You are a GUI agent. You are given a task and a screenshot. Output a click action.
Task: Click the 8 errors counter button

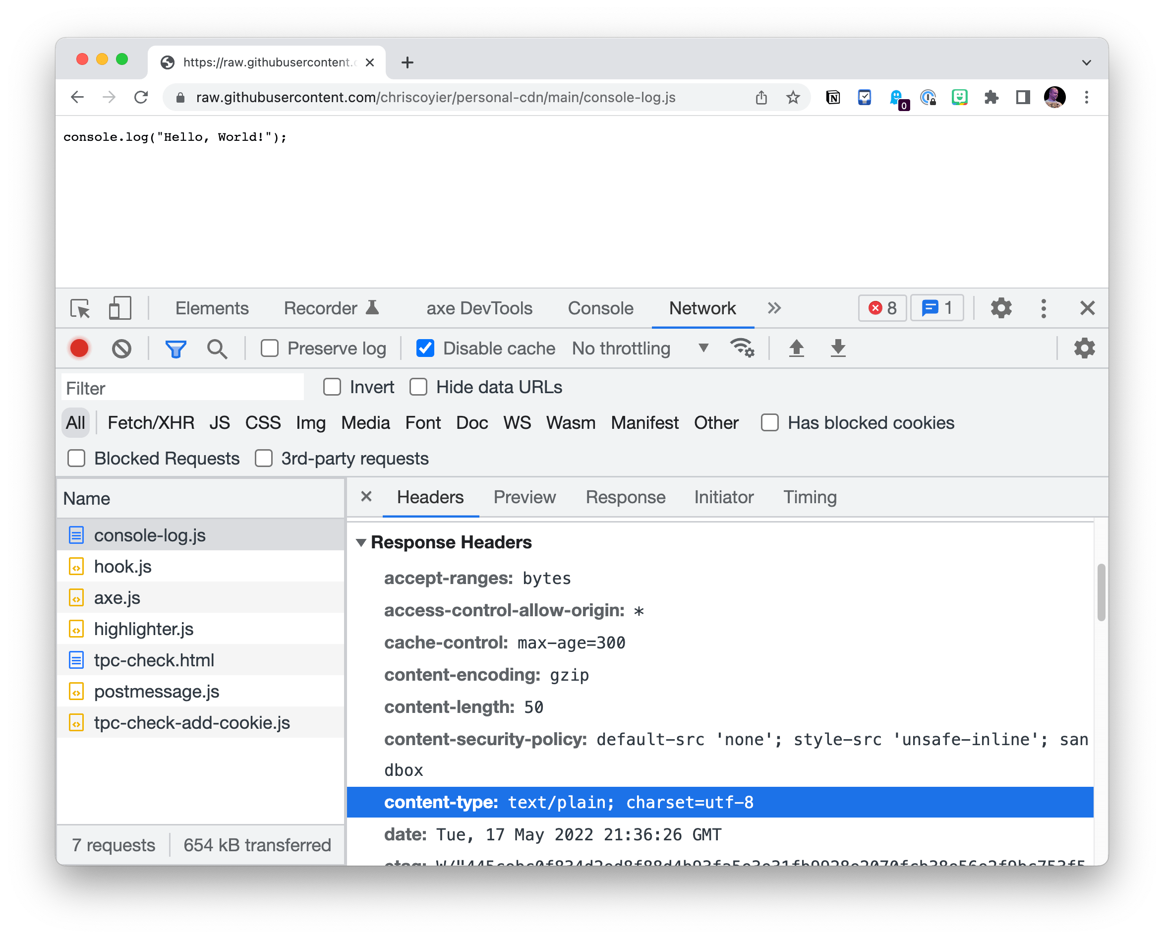coord(882,308)
